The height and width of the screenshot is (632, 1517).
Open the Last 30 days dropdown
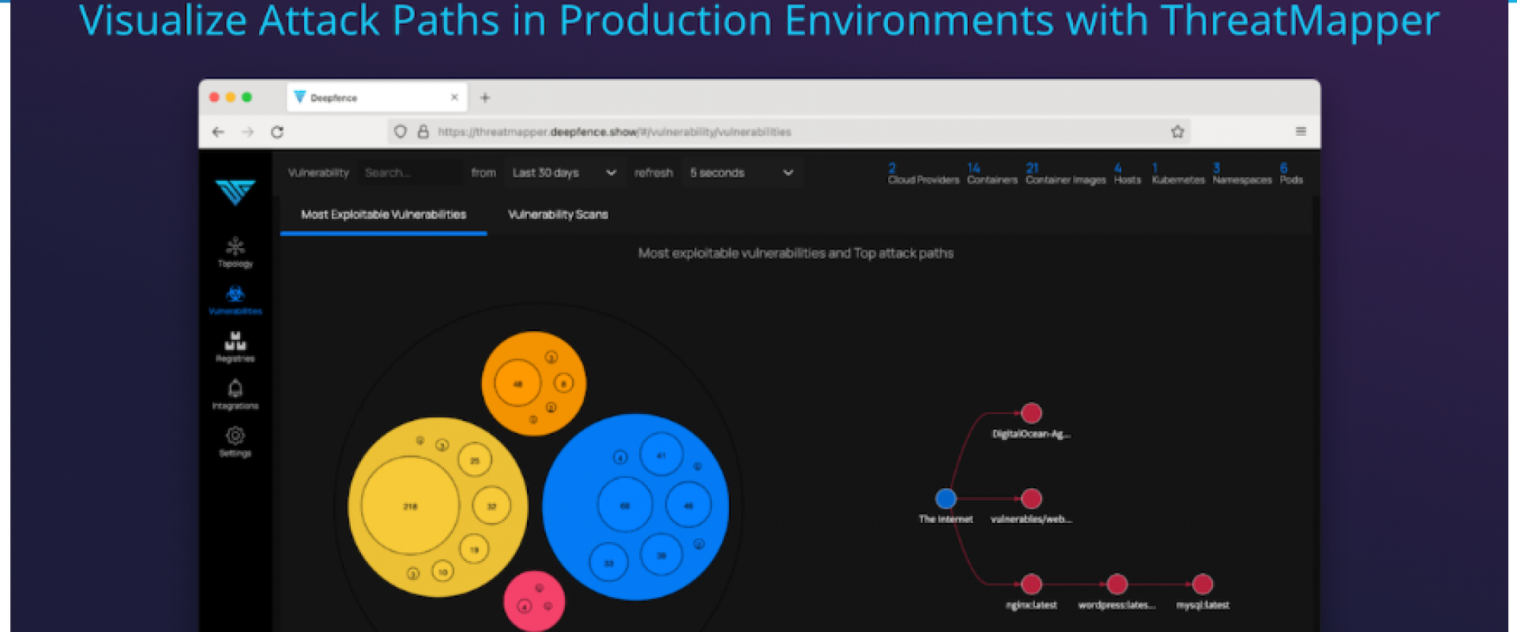563,173
